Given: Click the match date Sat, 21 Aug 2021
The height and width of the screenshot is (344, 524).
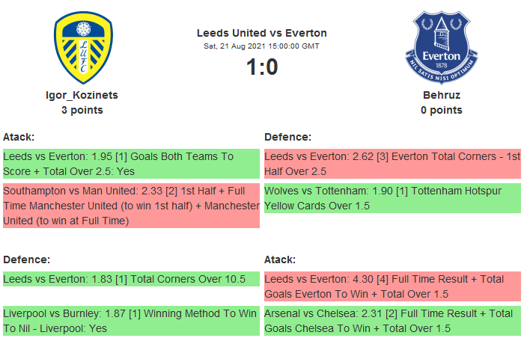Looking at the screenshot, I should tap(261, 46).
